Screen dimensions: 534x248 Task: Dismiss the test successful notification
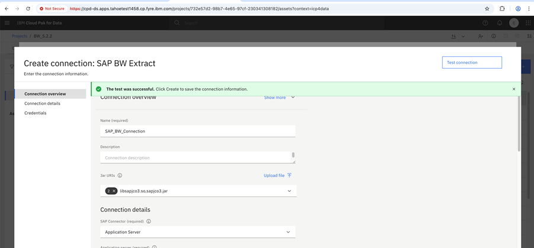(514, 89)
